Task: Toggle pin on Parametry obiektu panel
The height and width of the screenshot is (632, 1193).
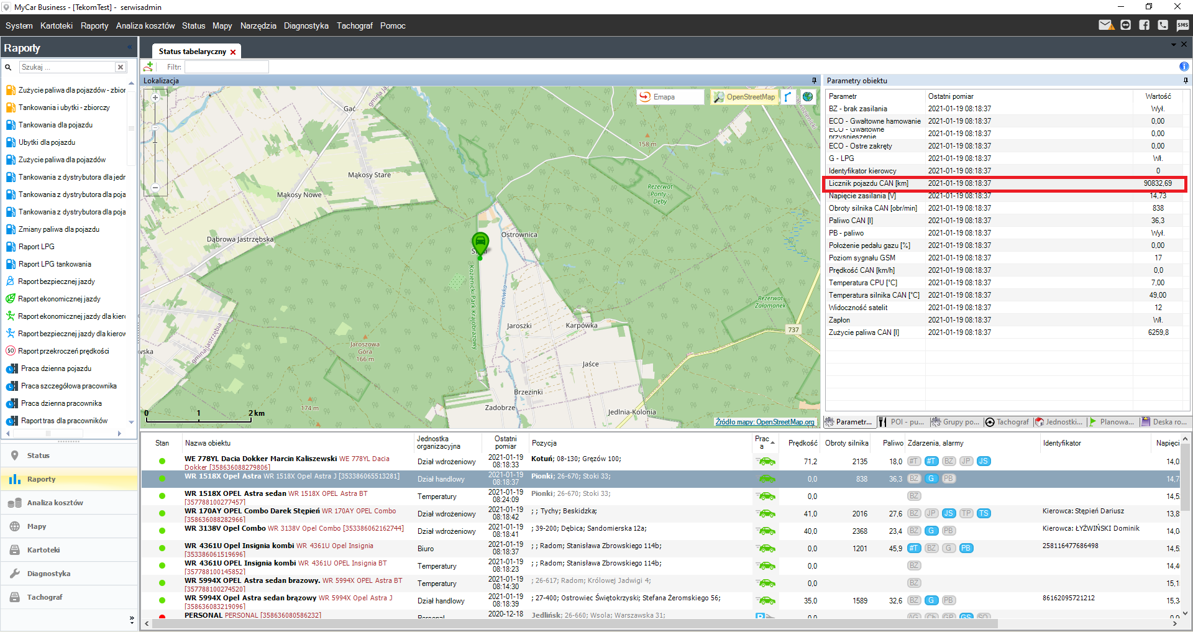Action: pos(1185,81)
